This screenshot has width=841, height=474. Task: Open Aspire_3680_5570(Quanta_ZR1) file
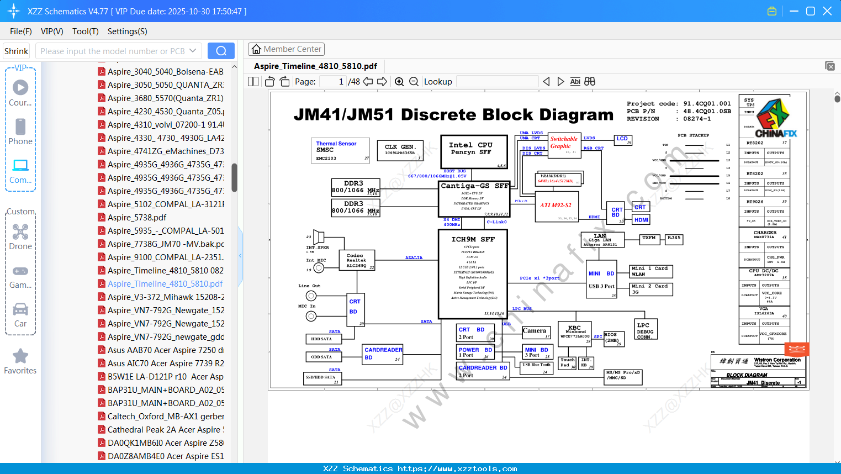click(166, 98)
